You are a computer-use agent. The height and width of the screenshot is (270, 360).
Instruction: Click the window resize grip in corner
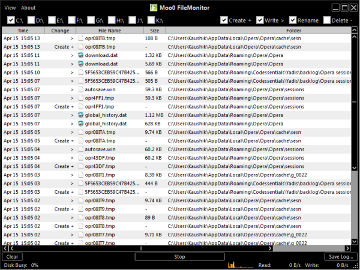[x=356, y=266]
